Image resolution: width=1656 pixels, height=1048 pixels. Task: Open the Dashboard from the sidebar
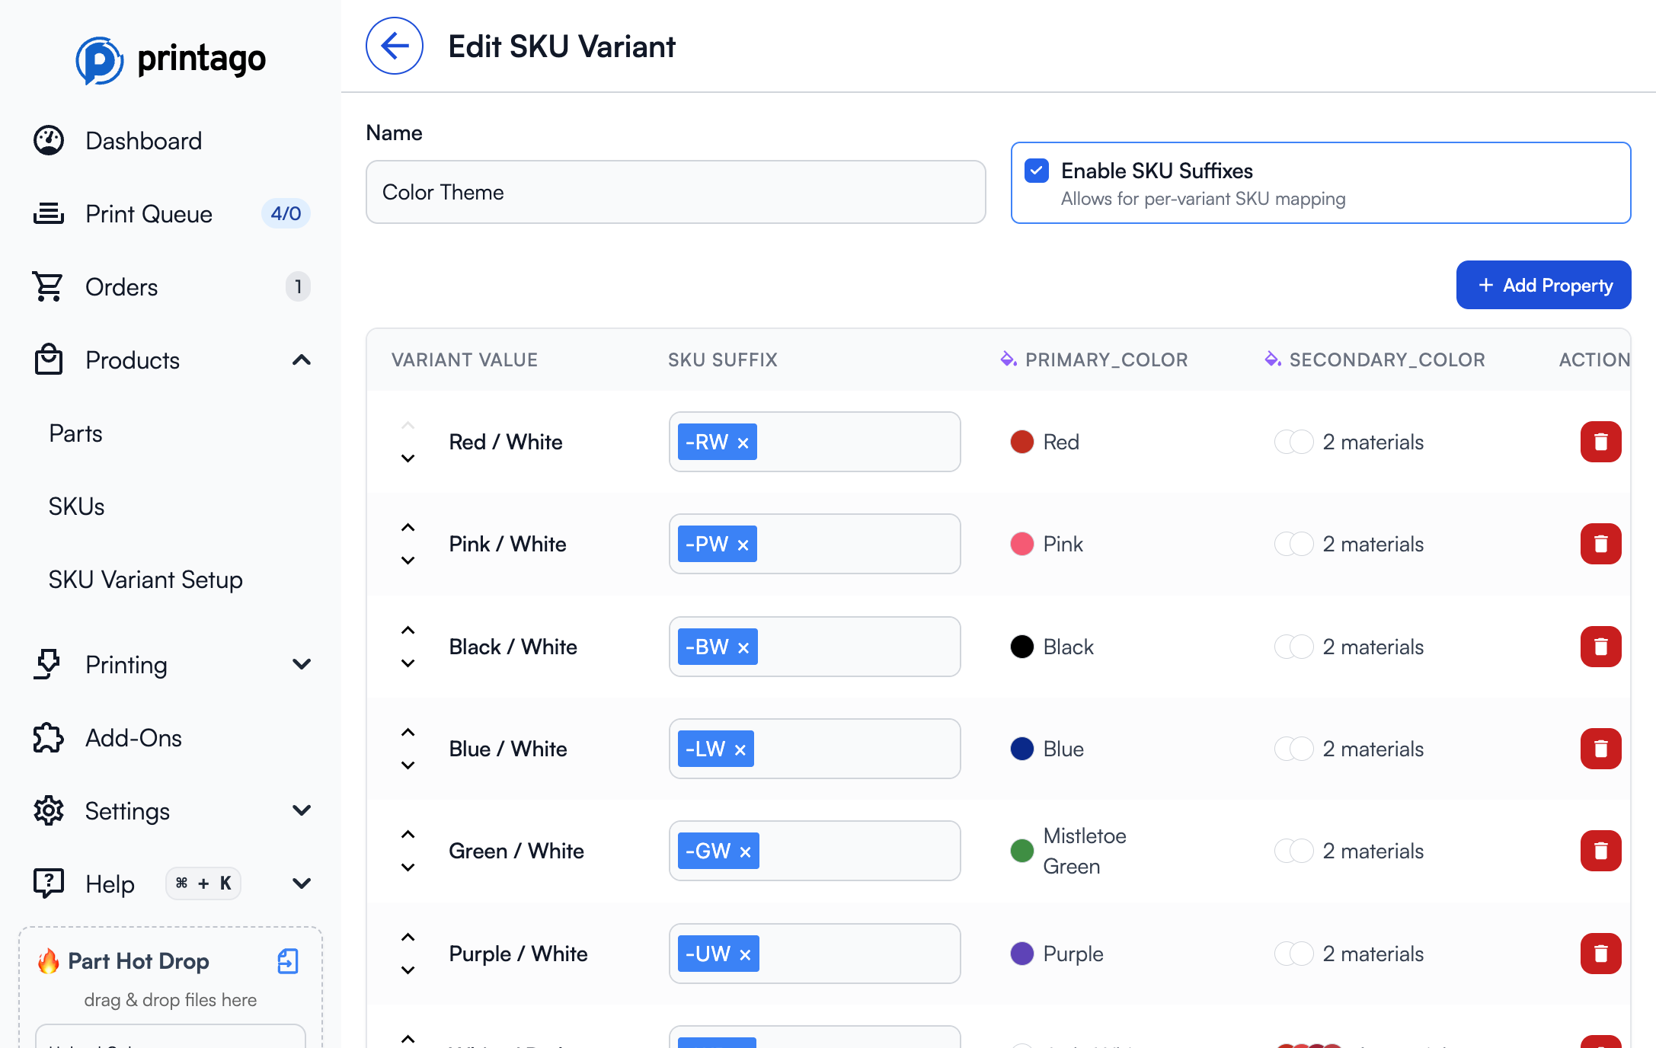(143, 140)
